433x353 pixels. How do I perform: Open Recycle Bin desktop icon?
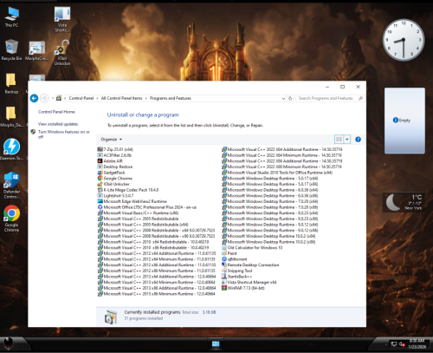click(x=11, y=50)
